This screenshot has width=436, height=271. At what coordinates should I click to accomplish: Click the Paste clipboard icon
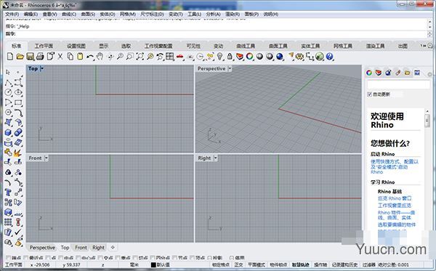pyautogui.click(x=80, y=57)
